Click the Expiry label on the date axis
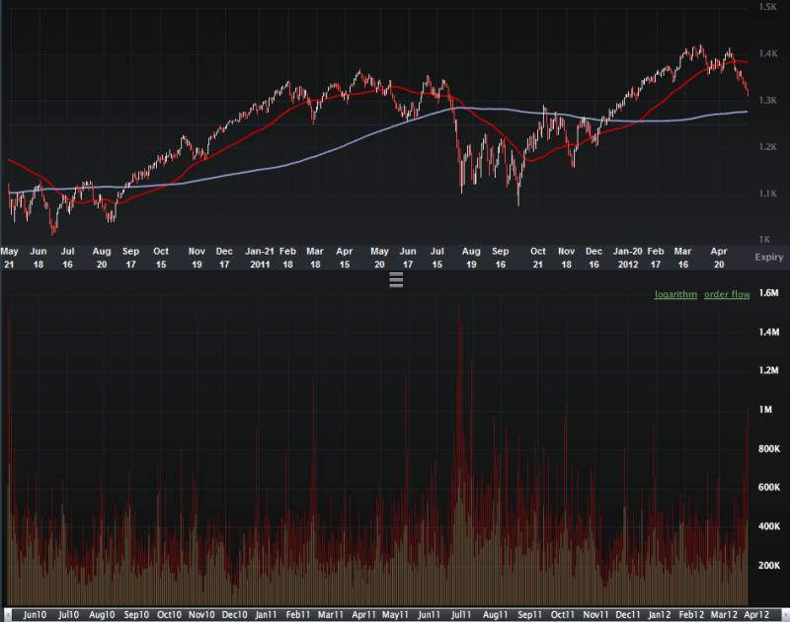 768,257
